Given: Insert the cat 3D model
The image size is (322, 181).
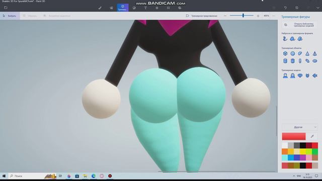Looking at the screenshot, I should (x=307, y=76).
